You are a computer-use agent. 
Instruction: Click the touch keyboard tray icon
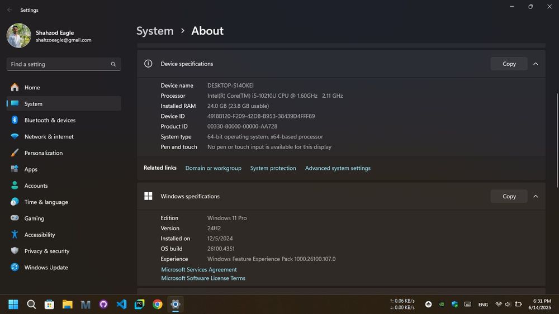coord(468,305)
